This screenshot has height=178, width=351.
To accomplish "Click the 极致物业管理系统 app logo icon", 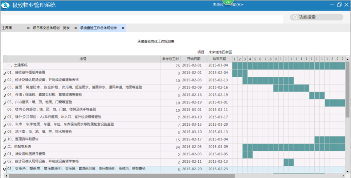I will click(6, 6).
